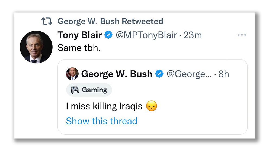Click the 23m timestamp
The height and width of the screenshot is (151, 269).
point(193,35)
